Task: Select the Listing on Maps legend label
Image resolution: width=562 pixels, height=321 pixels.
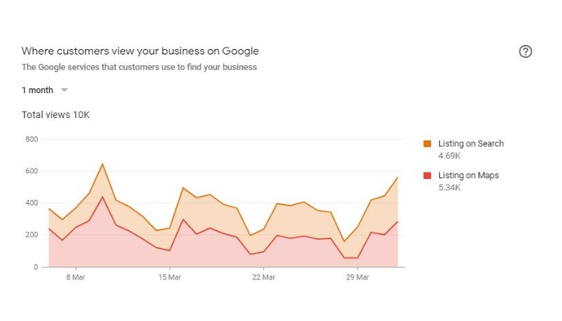Action: [468, 175]
